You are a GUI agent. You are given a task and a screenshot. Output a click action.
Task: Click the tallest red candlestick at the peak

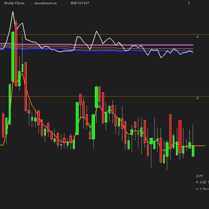click(16, 54)
